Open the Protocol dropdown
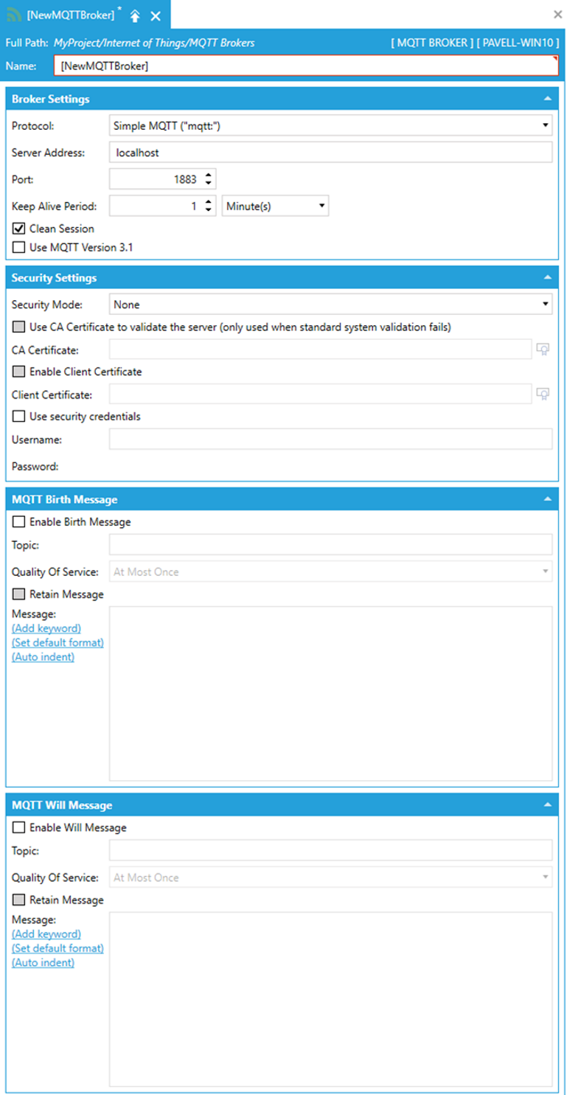Screen dimensions: 567x1095 (330, 126)
